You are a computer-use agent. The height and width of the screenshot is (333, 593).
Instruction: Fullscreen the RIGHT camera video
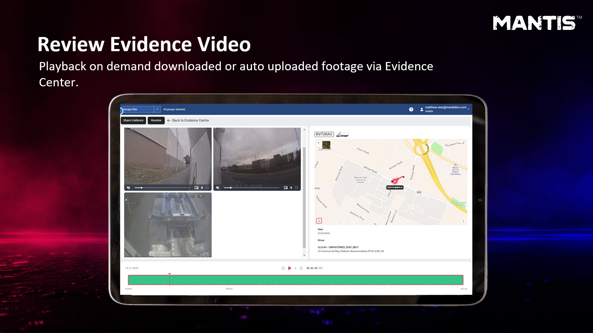296,187
